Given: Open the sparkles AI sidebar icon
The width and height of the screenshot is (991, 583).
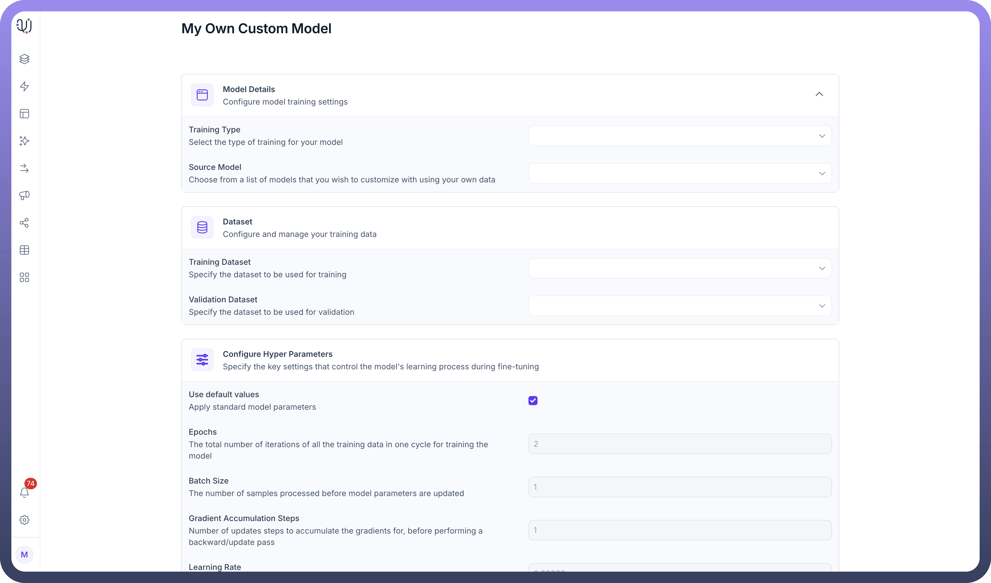Looking at the screenshot, I should [24, 141].
